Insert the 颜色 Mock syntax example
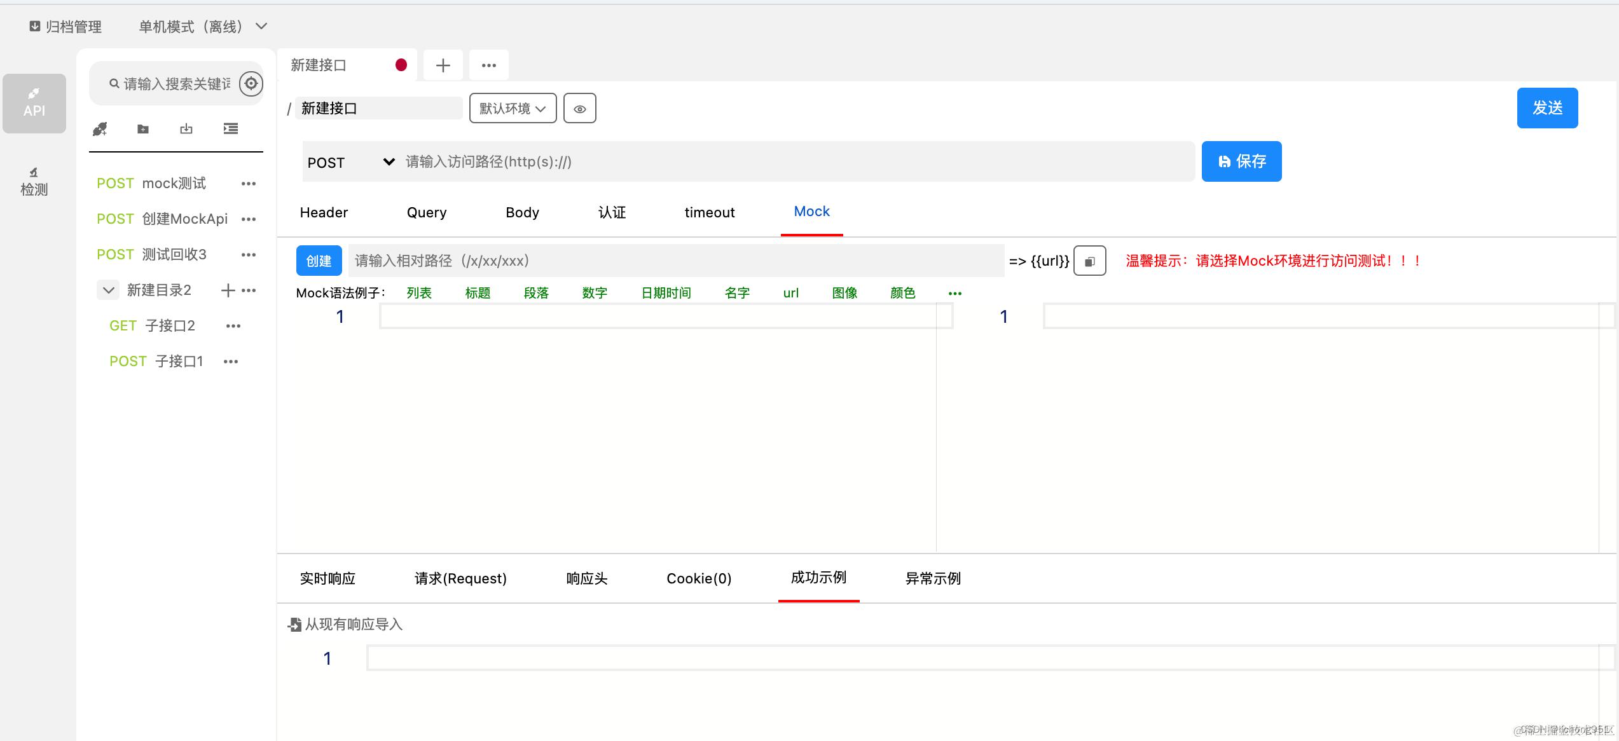This screenshot has width=1619, height=741. coord(902,293)
